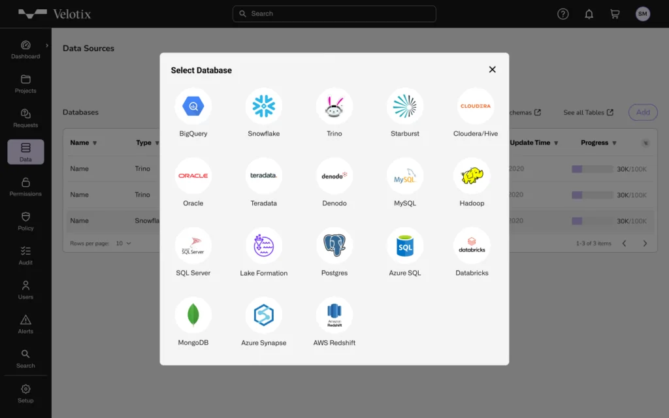Open Search from the left sidebar

pos(25,359)
